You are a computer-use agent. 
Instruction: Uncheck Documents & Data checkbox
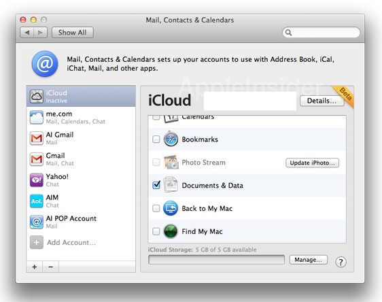[x=156, y=185]
